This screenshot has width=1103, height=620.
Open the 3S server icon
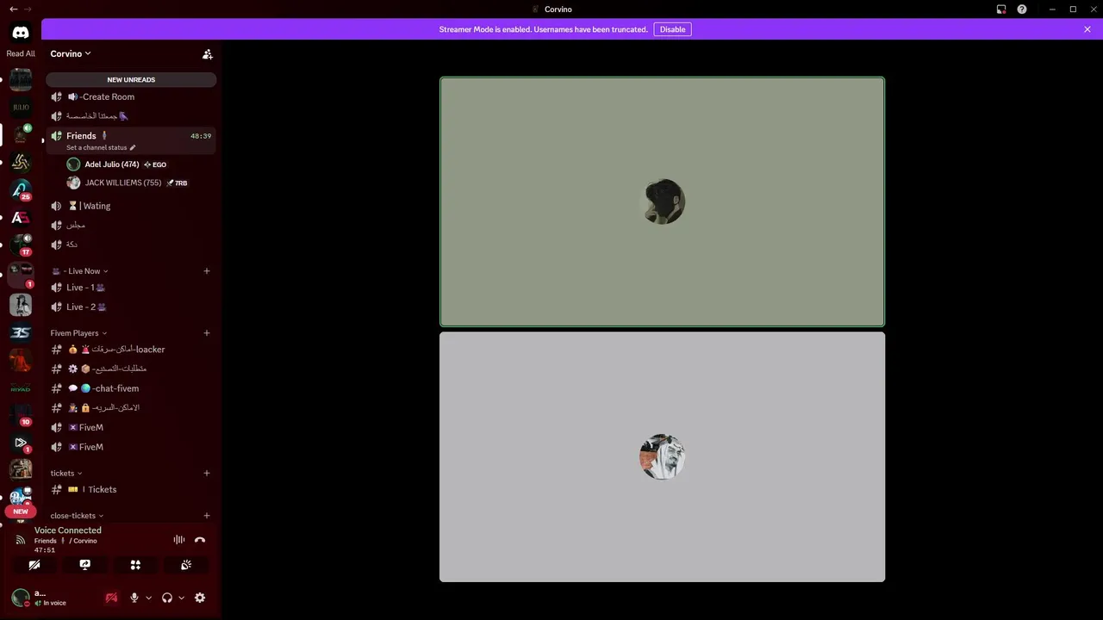click(x=21, y=332)
